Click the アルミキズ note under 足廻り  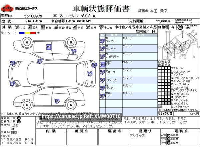tap(137, 135)
